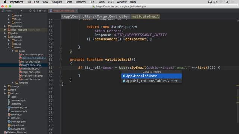239x134 pixels.
Task: Choose App\Models\User class to import
Action: 152,76
